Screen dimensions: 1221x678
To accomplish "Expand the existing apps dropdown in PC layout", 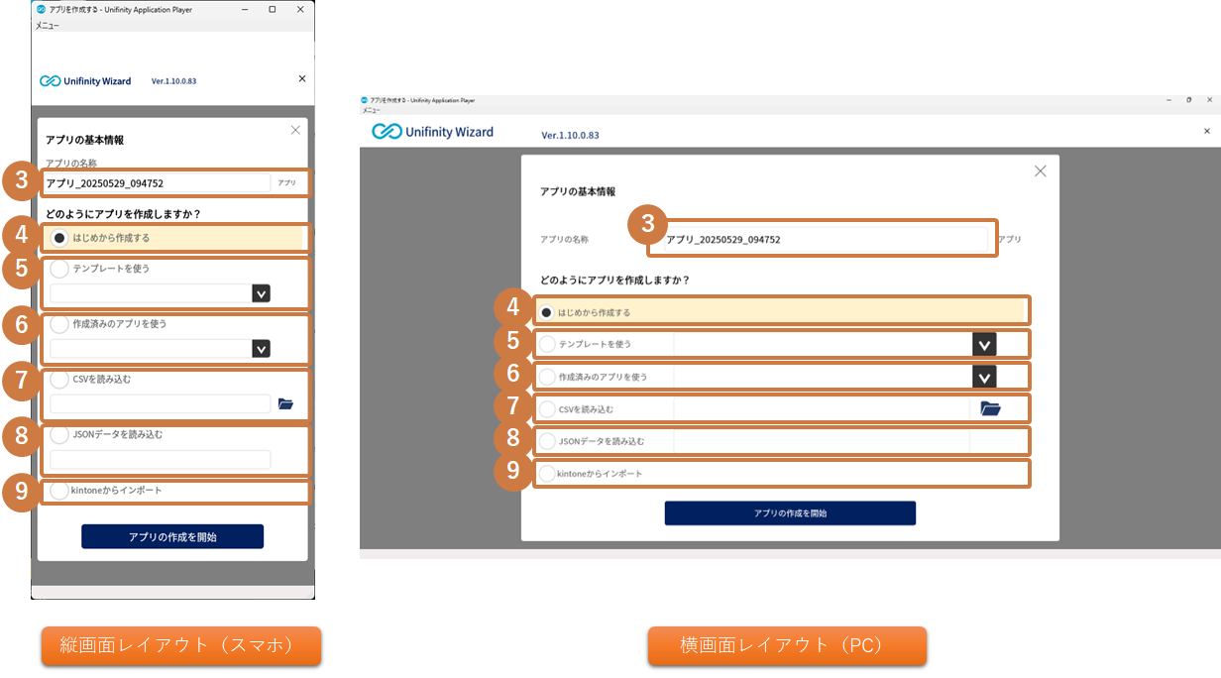I will (983, 377).
